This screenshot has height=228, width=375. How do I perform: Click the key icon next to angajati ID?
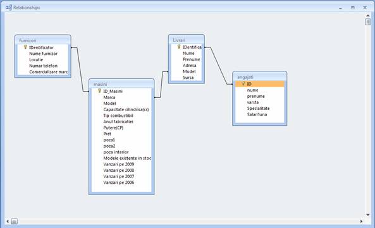click(243, 83)
